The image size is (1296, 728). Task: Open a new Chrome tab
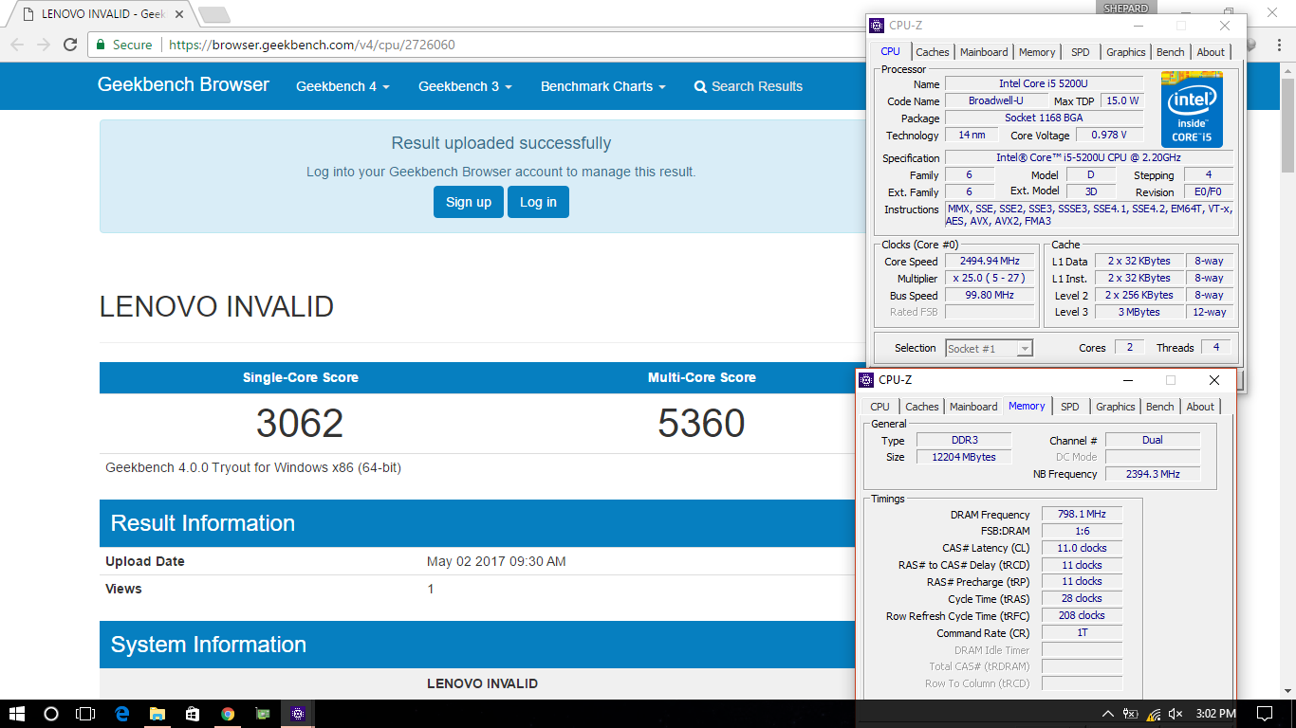(214, 15)
